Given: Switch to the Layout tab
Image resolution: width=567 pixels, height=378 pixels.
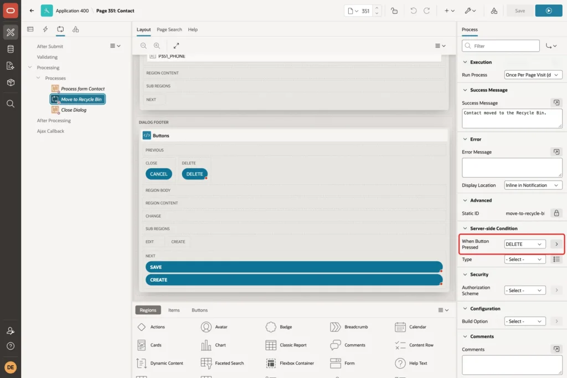Looking at the screenshot, I should pos(143,30).
